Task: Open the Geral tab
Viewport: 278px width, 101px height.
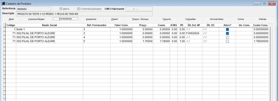Action: tap(11, 19)
